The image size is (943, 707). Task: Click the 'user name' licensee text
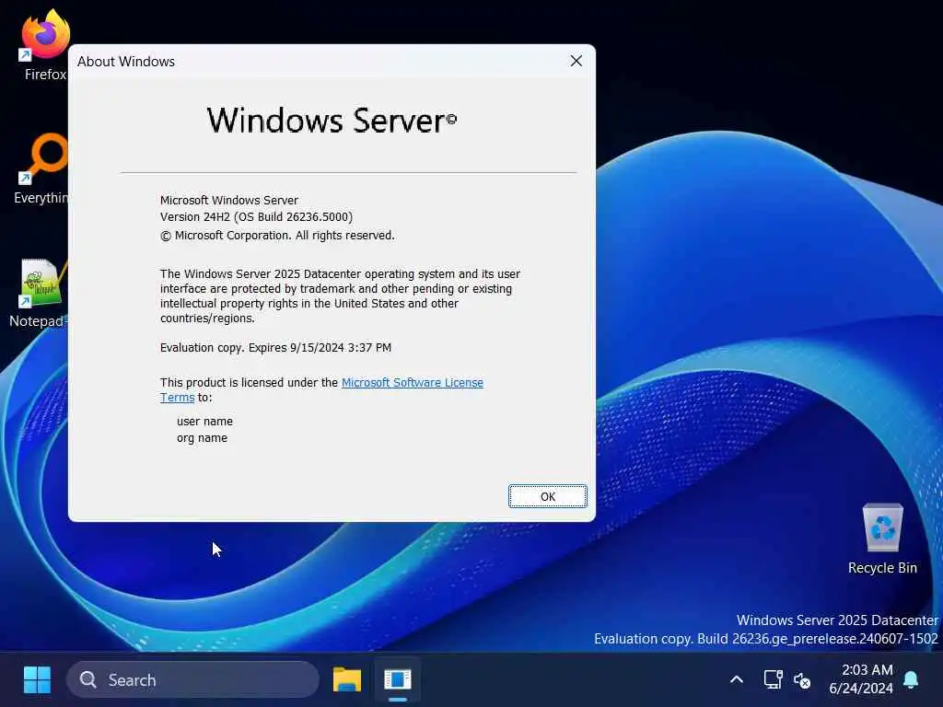coord(204,422)
